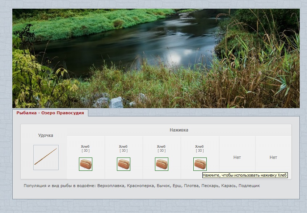Open the Рыбалка - Озеро Правосудия tab
Viewport: 307px width, 213px height.
(x=50, y=113)
